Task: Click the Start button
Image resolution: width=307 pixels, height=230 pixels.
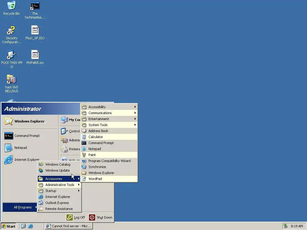Action: click(x=8, y=226)
